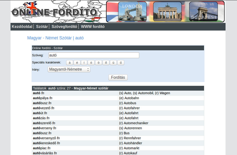The image size is (237, 155).
Task: Open the Irány direction dropdown
Action: 69,69
